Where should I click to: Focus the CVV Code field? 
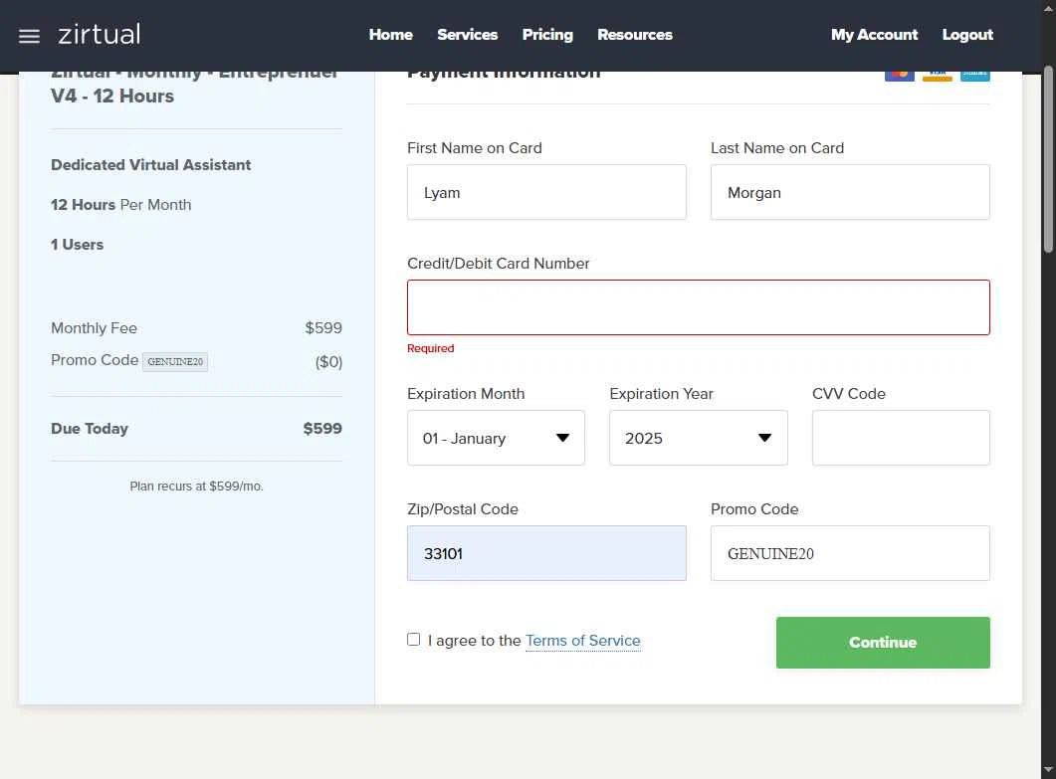coord(901,438)
